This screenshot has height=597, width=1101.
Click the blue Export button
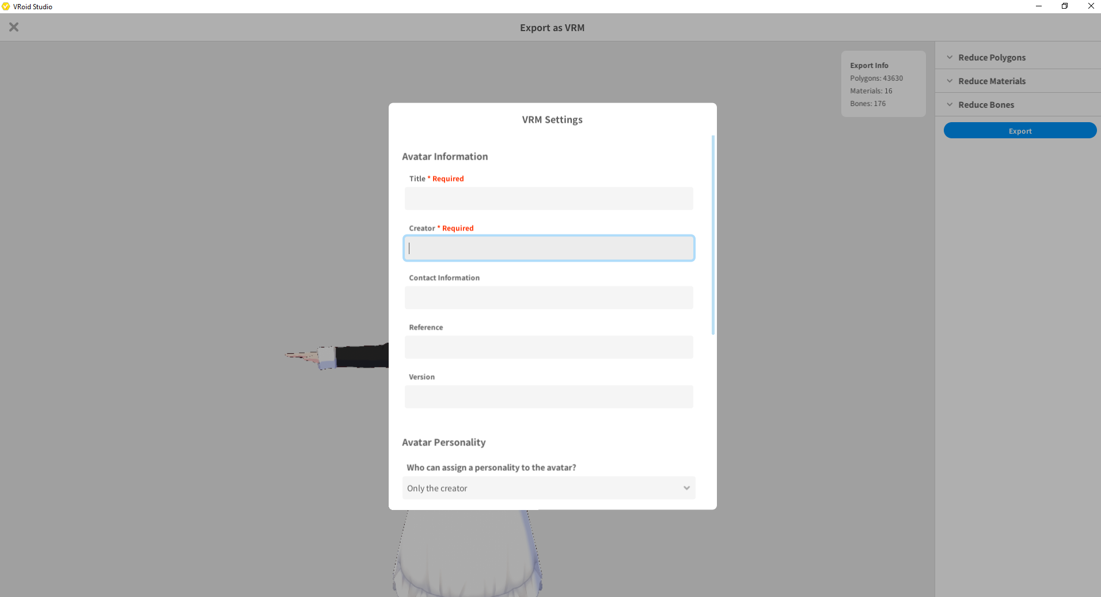[1020, 131]
